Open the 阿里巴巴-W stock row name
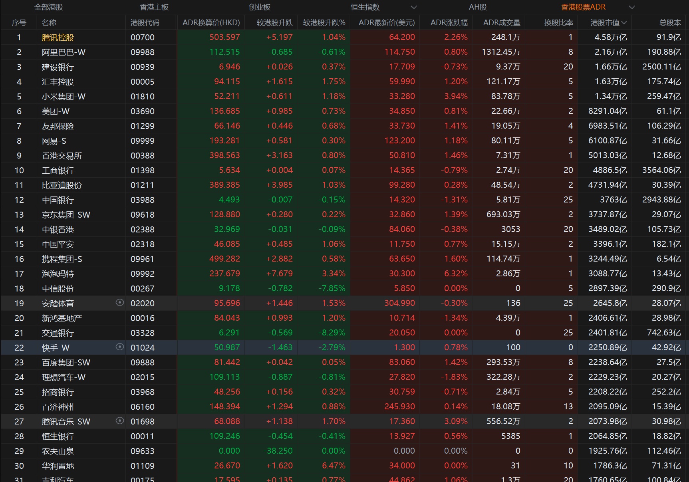This screenshot has height=482, width=689. click(64, 52)
